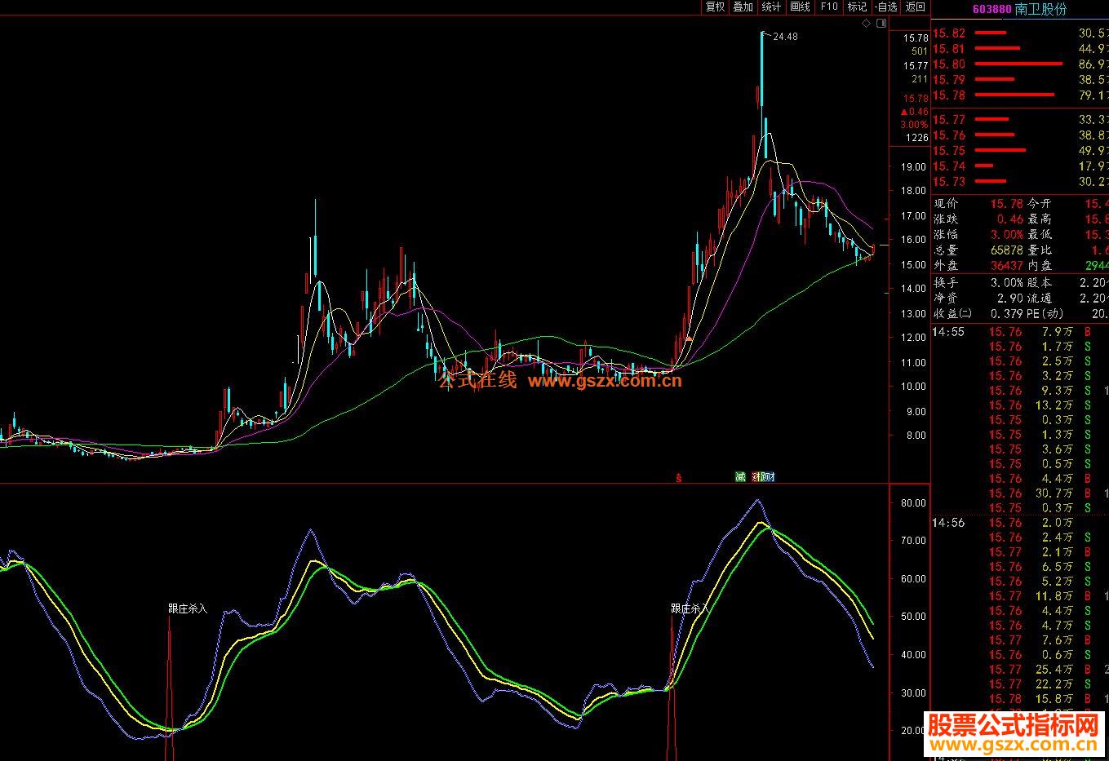Click the 涨跌 change label

point(947,219)
